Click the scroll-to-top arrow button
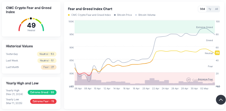This screenshot has width=226, height=111. tap(221, 100)
